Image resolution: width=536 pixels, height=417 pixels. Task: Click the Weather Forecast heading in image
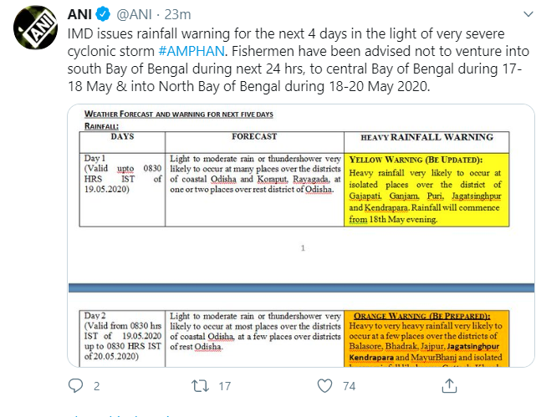[x=178, y=114]
